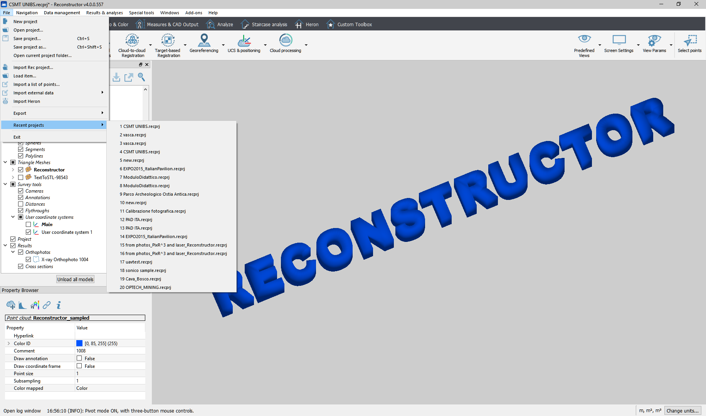Close the project panel
The width and height of the screenshot is (706, 416).
(147, 65)
